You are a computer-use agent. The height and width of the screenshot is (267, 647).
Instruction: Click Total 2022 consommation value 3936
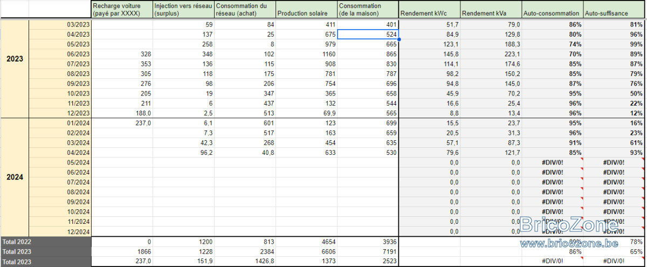(x=368, y=241)
